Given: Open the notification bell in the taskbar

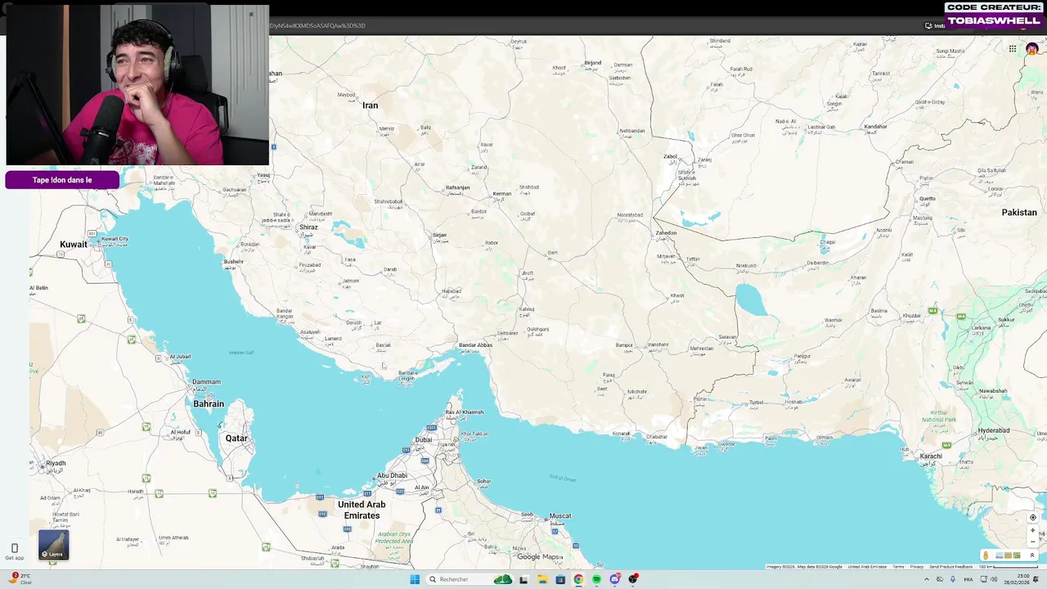Looking at the screenshot, I should (1036, 579).
